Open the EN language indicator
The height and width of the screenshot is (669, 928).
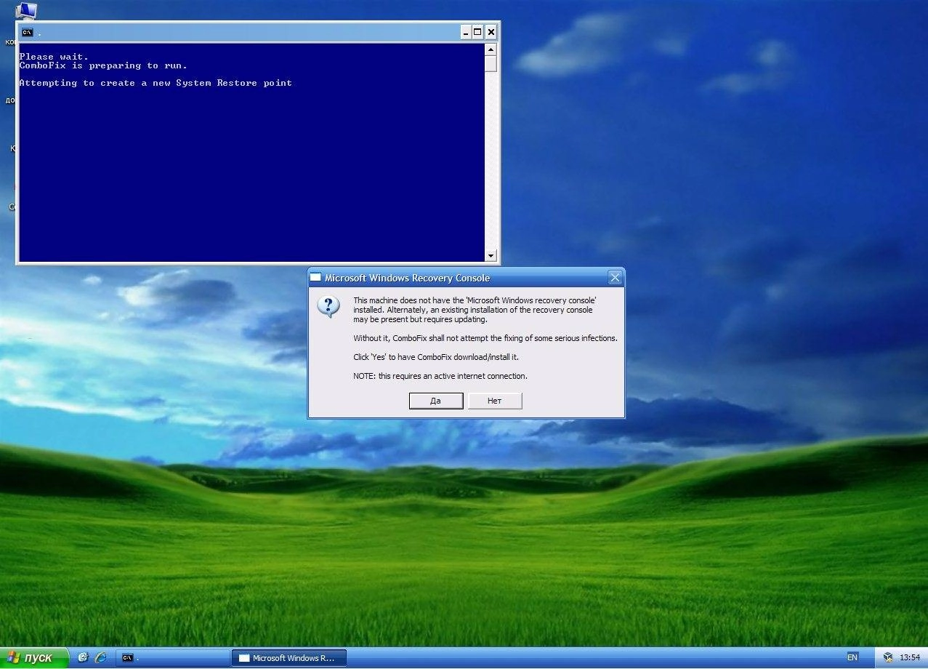(852, 657)
